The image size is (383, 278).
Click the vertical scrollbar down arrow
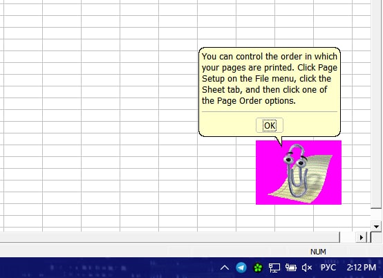click(x=376, y=227)
